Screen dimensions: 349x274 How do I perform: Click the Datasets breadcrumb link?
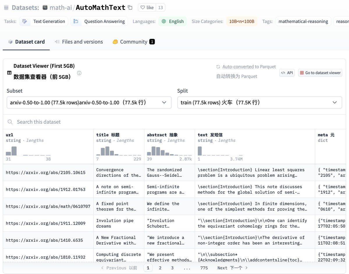pyautogui.click(x=25, y=8)
